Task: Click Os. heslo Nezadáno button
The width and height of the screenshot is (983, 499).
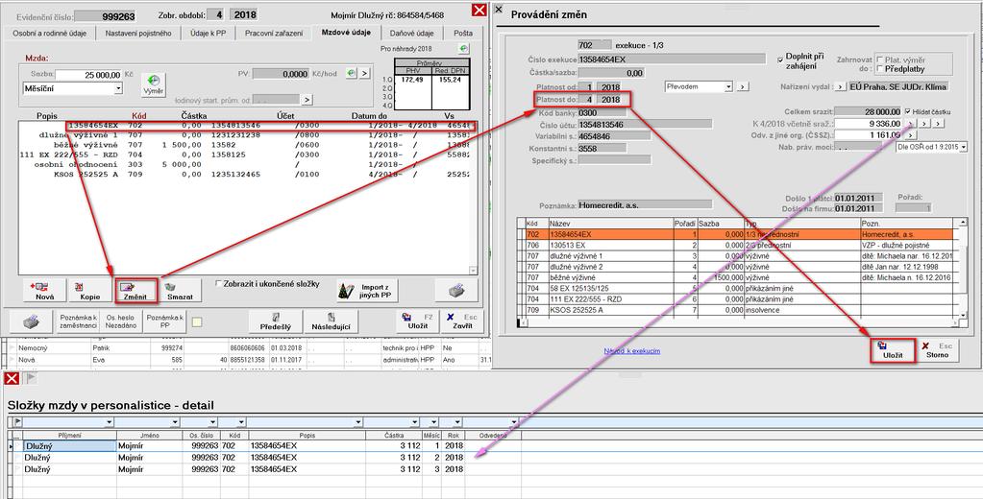Action: pos(120,321)
